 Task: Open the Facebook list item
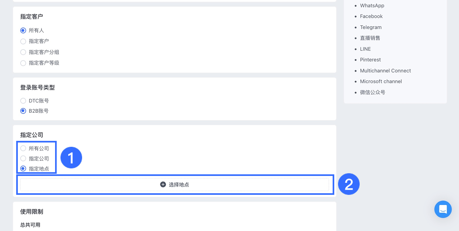371,16
